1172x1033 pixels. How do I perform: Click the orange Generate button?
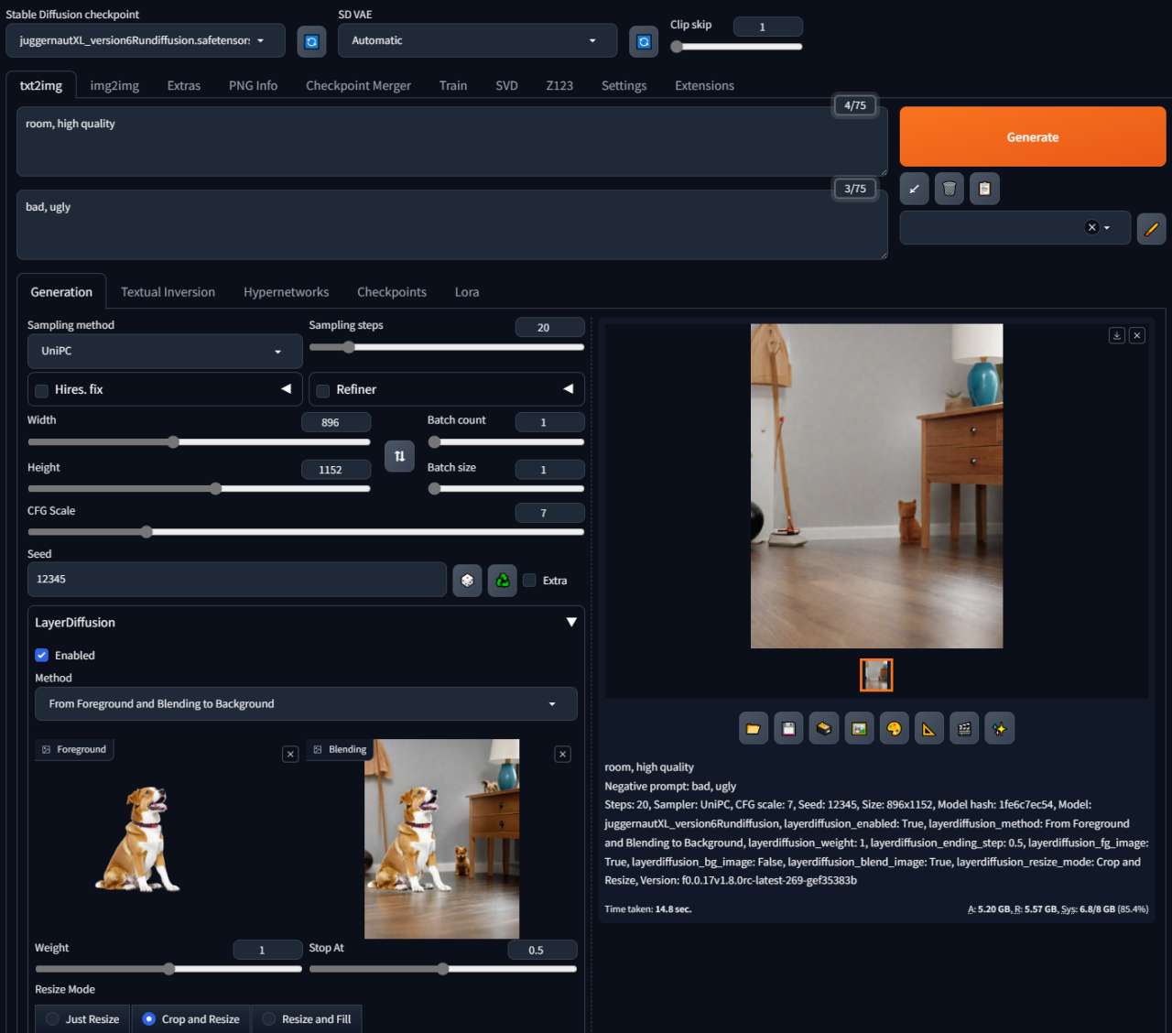pyautogui.click(x=1033, y=137)
